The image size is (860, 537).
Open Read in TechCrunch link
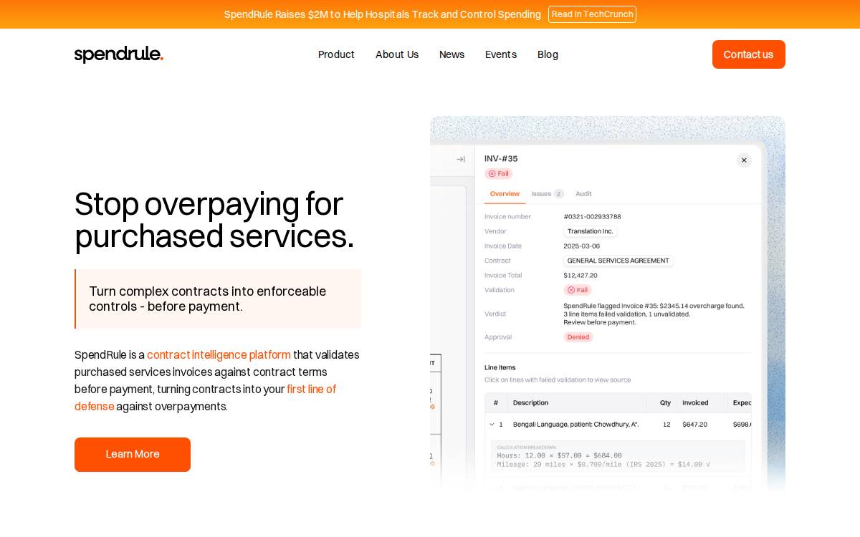coord(592,14)
